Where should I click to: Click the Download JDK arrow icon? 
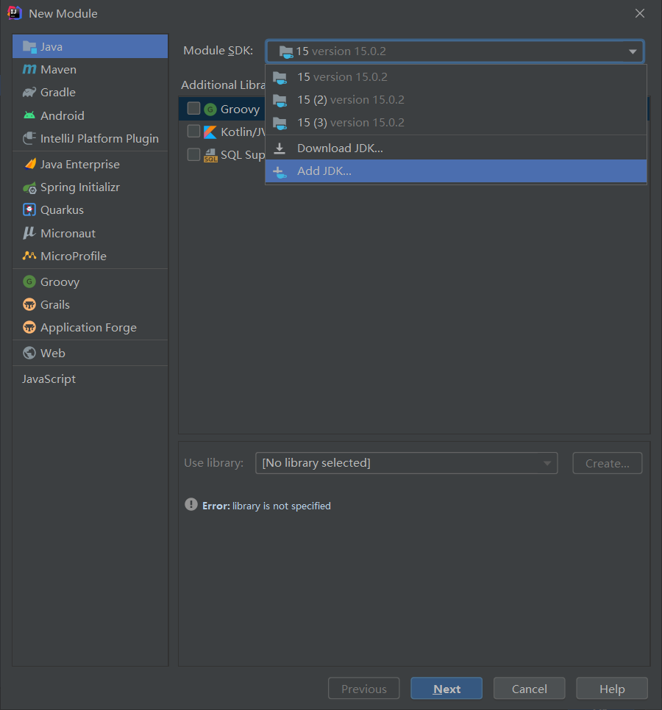tap(280, 148)
